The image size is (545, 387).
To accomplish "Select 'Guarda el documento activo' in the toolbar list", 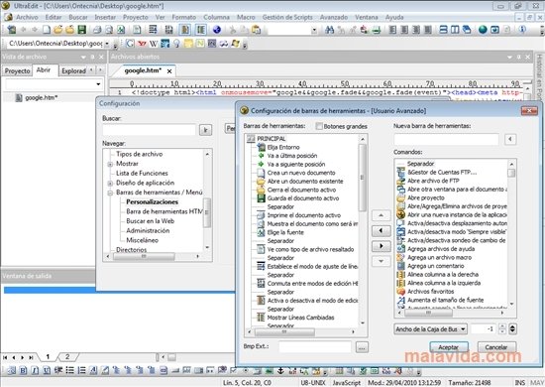I will tap(303, 198).
